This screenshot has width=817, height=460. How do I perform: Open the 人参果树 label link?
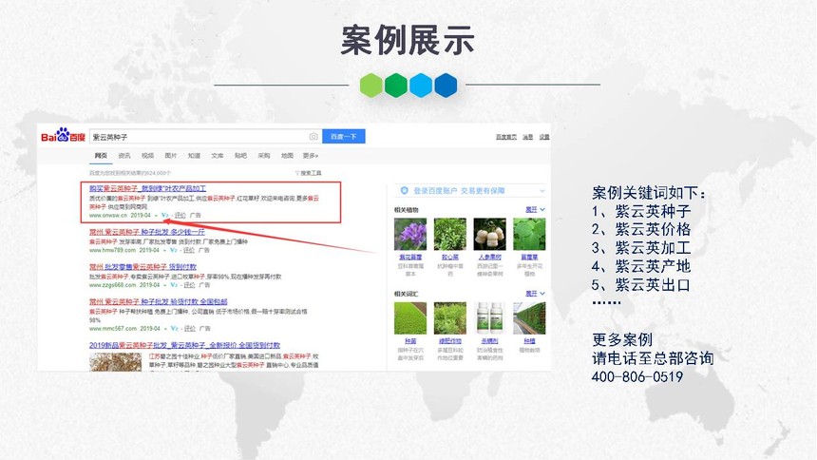coord(490,258)
